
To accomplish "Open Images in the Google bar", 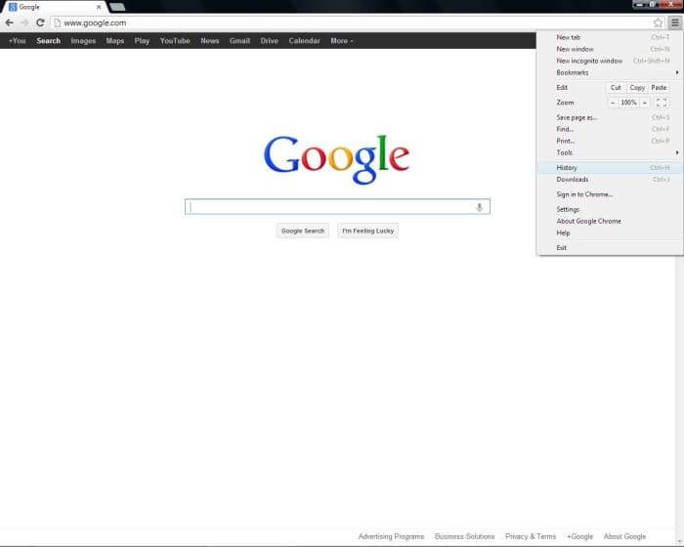I will click(x=83, y=41).
